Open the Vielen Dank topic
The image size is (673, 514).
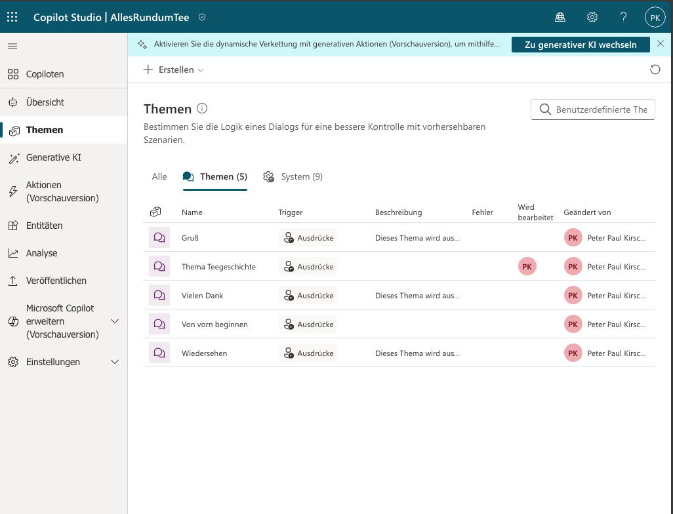pos(202,295)
